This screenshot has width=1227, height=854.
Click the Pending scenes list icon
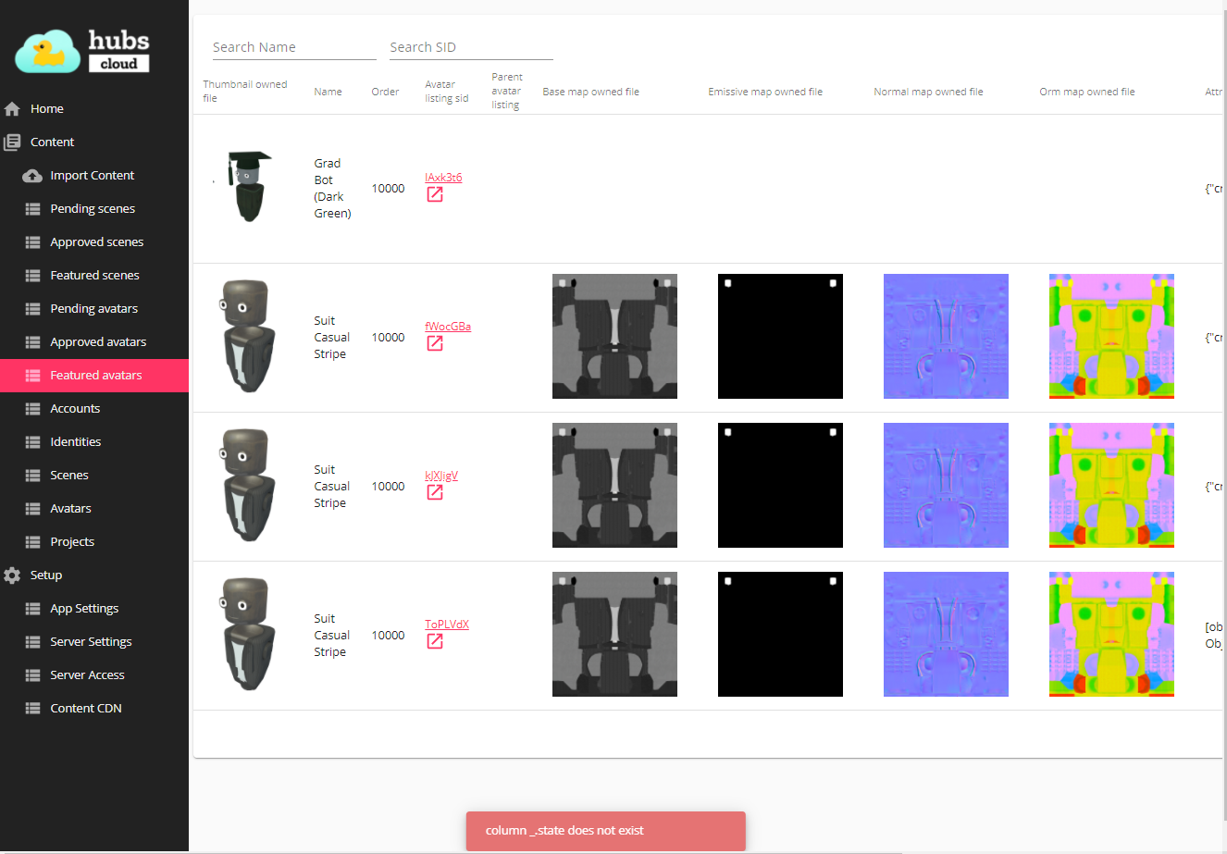click(x=32, y=209)
